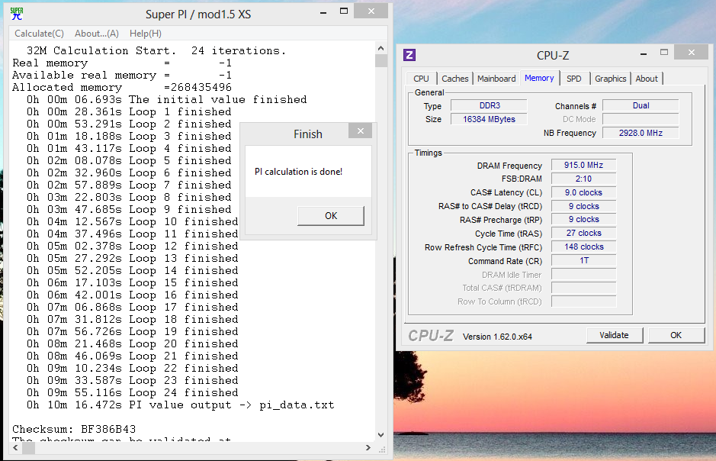
Task: Open the About...(A) menu in Super PI
Action: [97, 34]
